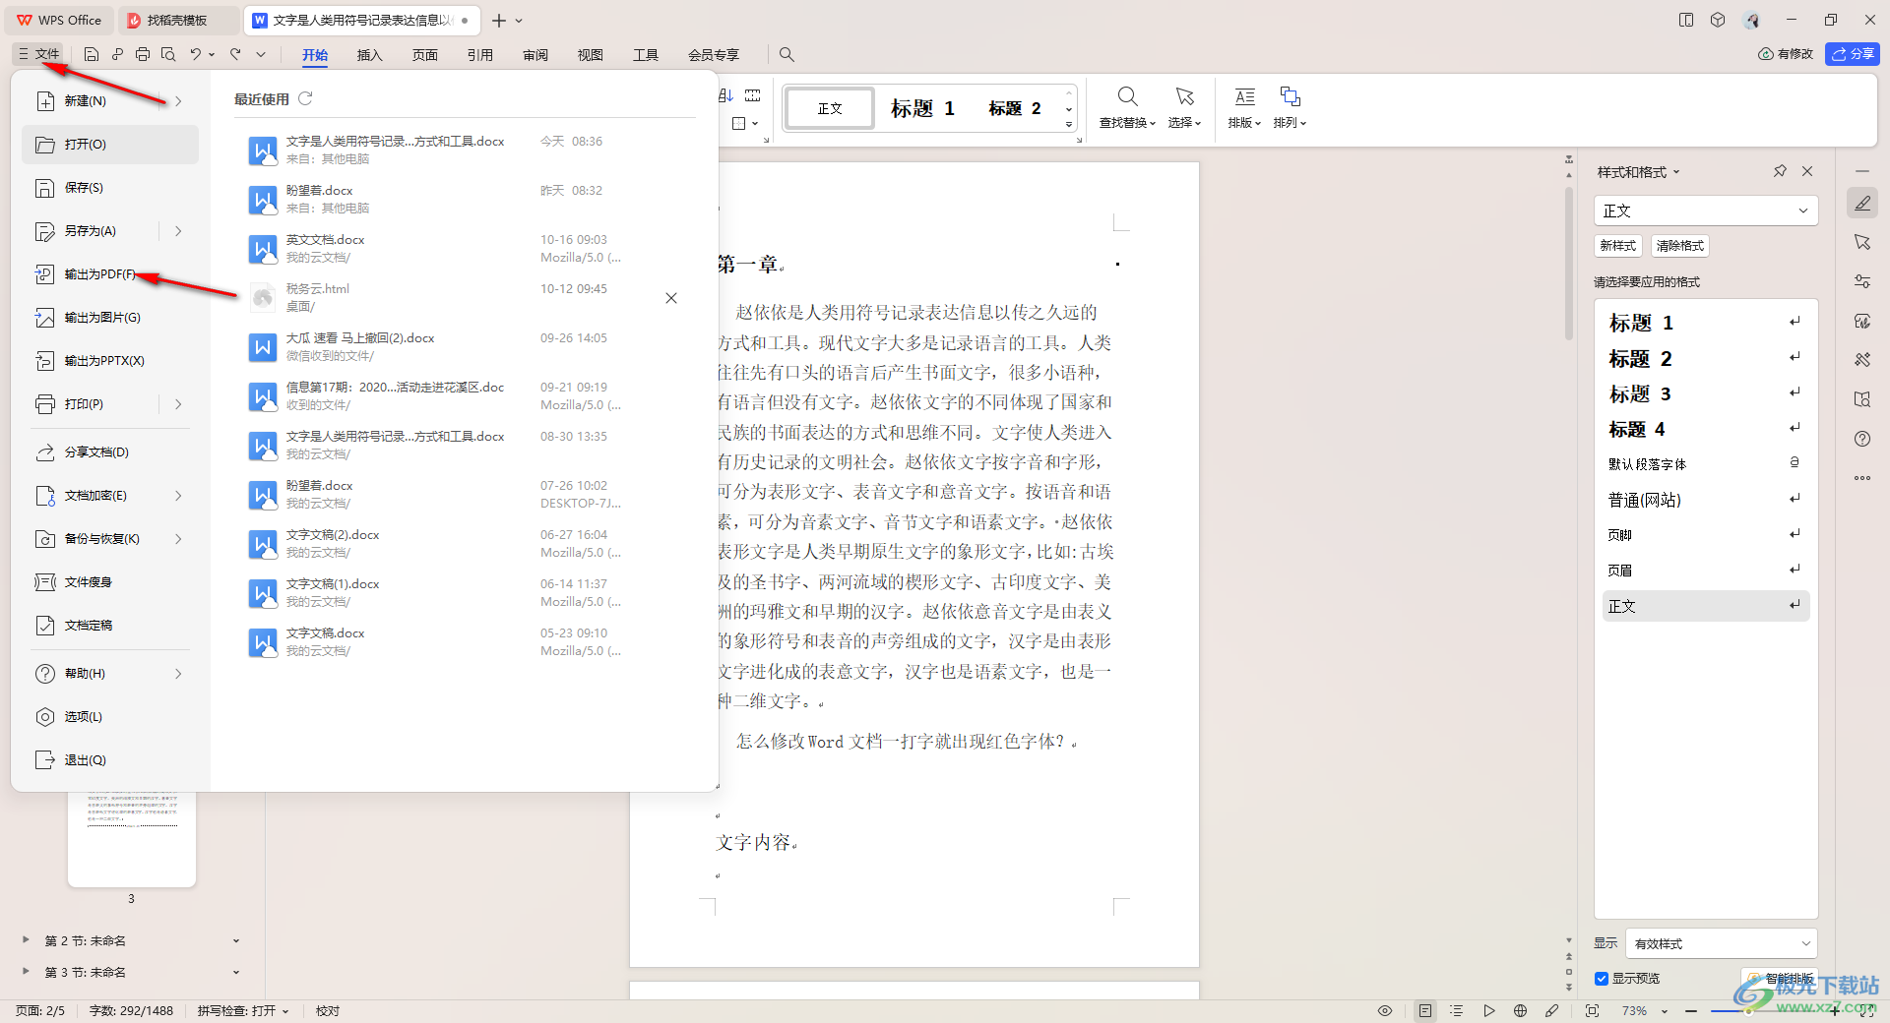Click the 排列 arrange icon
Screen dimensions: 1890x1023
pos(1290,96)
